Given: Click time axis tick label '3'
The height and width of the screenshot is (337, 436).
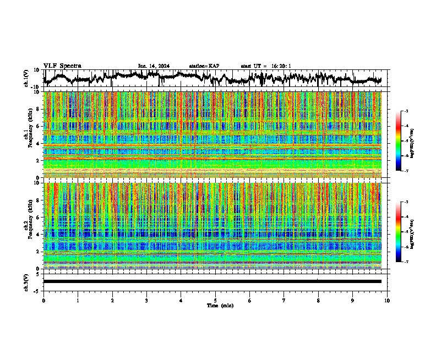Looking at the screenshot, I should click(x=146, y=301).
